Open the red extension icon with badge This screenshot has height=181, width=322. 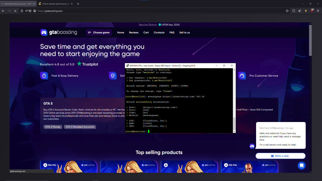click(x=312, y=11)
